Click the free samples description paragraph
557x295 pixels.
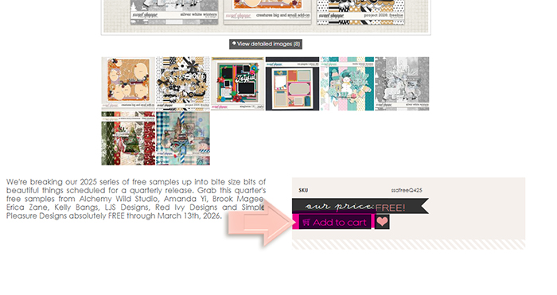point(136,199)
